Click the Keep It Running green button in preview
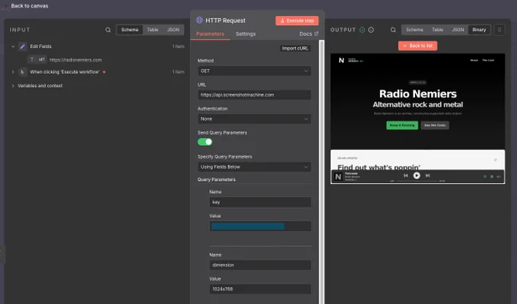 (x=402, y=125)
